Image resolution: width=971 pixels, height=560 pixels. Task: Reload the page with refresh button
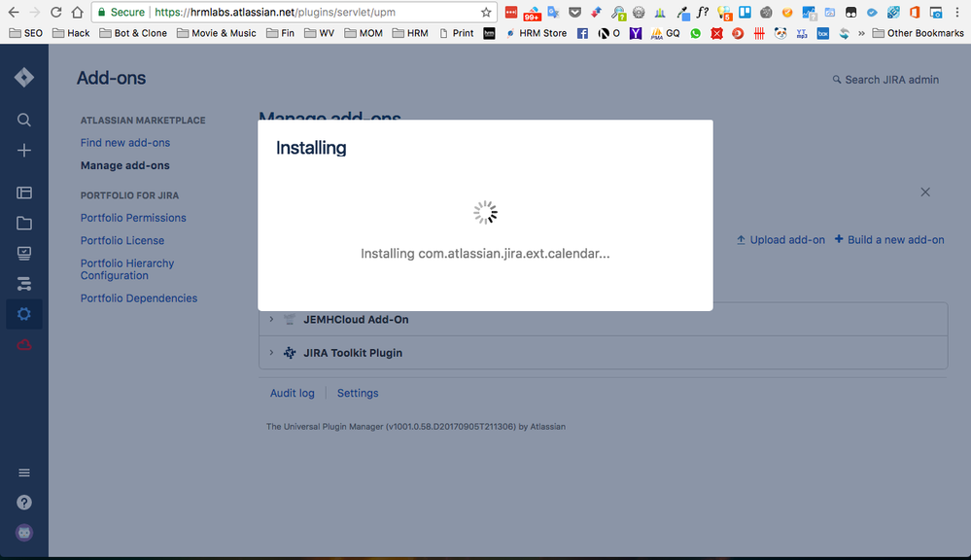coord(55,12)
